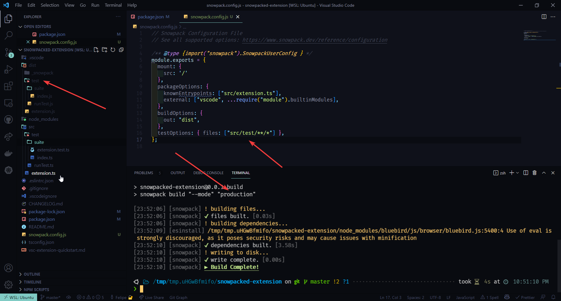The width and height of the screenshot is (561, 301).
Task: Open the Terminal menu
Action: [x=113, y=5]
